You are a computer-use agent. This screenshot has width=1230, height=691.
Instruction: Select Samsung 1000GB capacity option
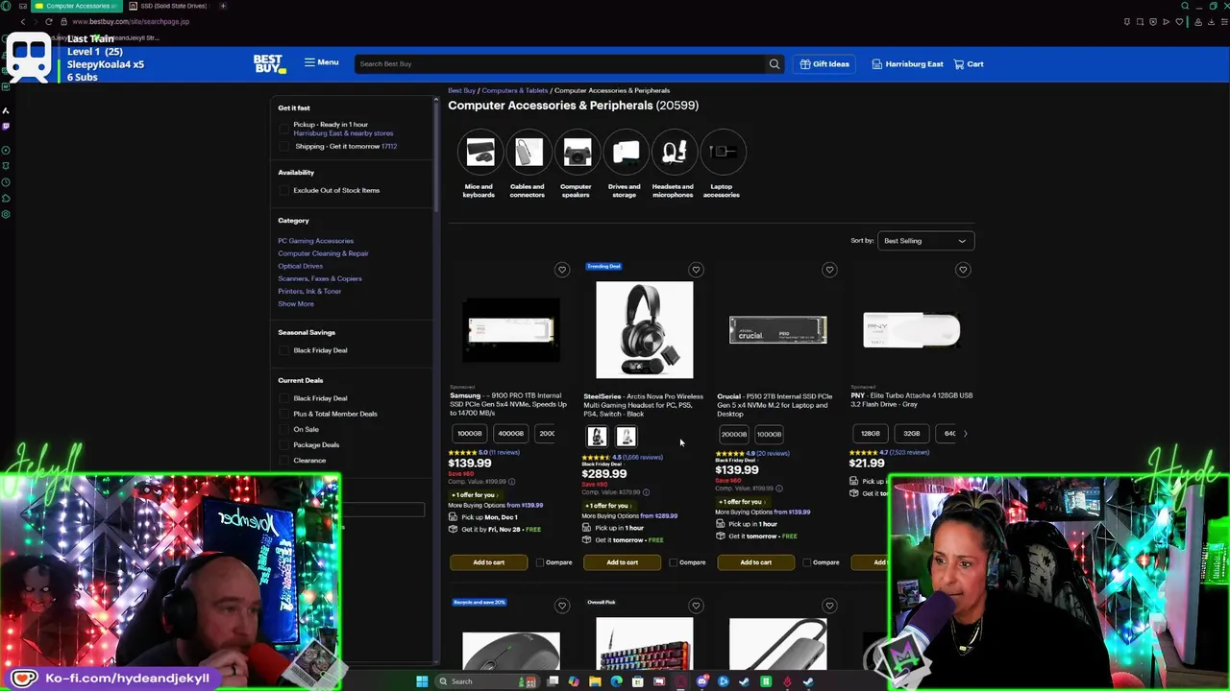click(x=470, y=434)
